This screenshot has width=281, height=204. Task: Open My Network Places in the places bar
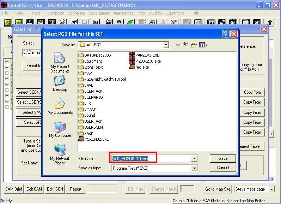pyautogui.click(x=60, y=155)
